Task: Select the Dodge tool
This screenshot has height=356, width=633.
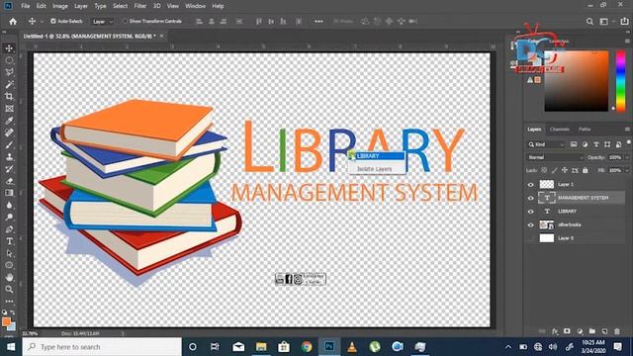Action: tap(9, 217)
